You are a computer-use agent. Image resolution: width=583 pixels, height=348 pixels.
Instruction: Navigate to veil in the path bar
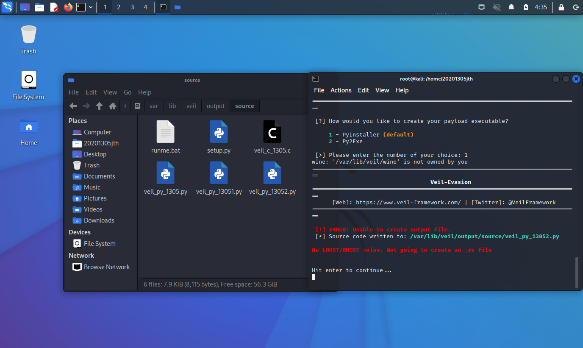coord(192,106)
